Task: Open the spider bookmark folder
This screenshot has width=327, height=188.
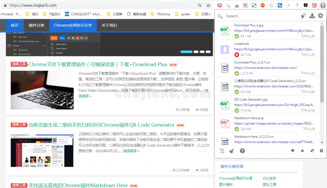Action: click(x=183, y=14)
